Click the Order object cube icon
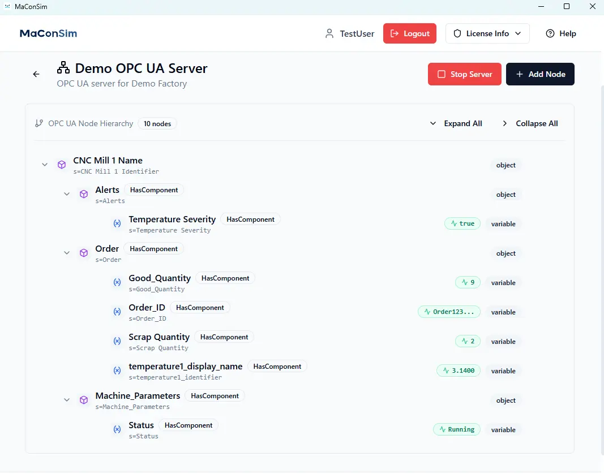 84,253
